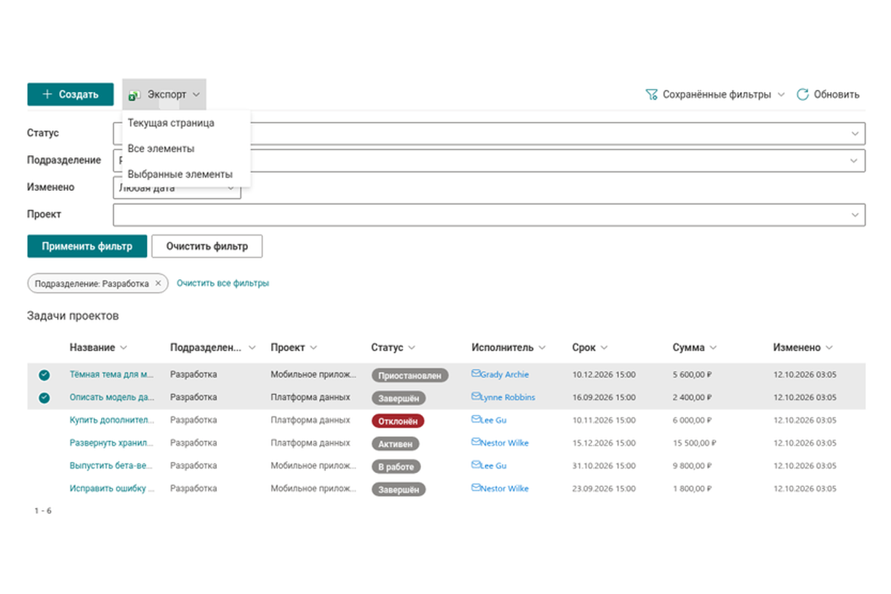Viewport: 891px width, 594px height.
Task: Remove the Подразделение: Разработка filter chip
Action: pyautogui.click(x=158, y=284)
